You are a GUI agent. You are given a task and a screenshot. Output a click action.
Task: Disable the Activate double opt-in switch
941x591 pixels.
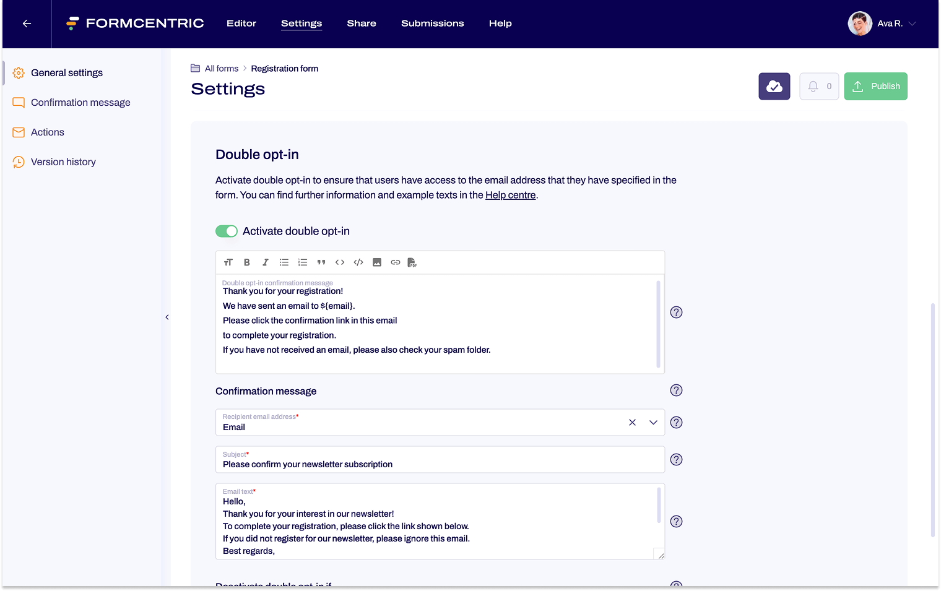[227, 231]
